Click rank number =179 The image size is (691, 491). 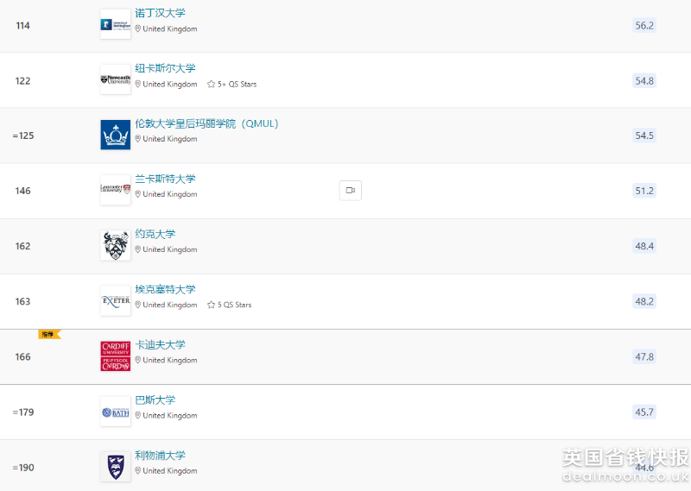(x=23, y=412)
